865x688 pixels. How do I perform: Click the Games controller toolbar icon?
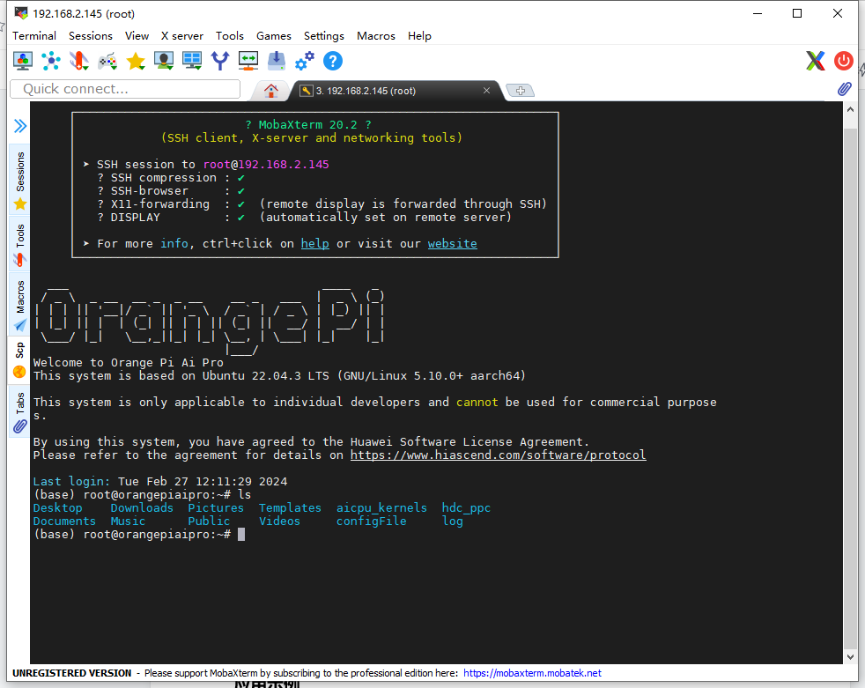coord(107,61)
